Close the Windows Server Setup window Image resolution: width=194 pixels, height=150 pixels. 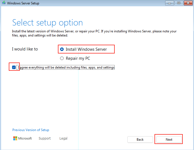[188, 3]
